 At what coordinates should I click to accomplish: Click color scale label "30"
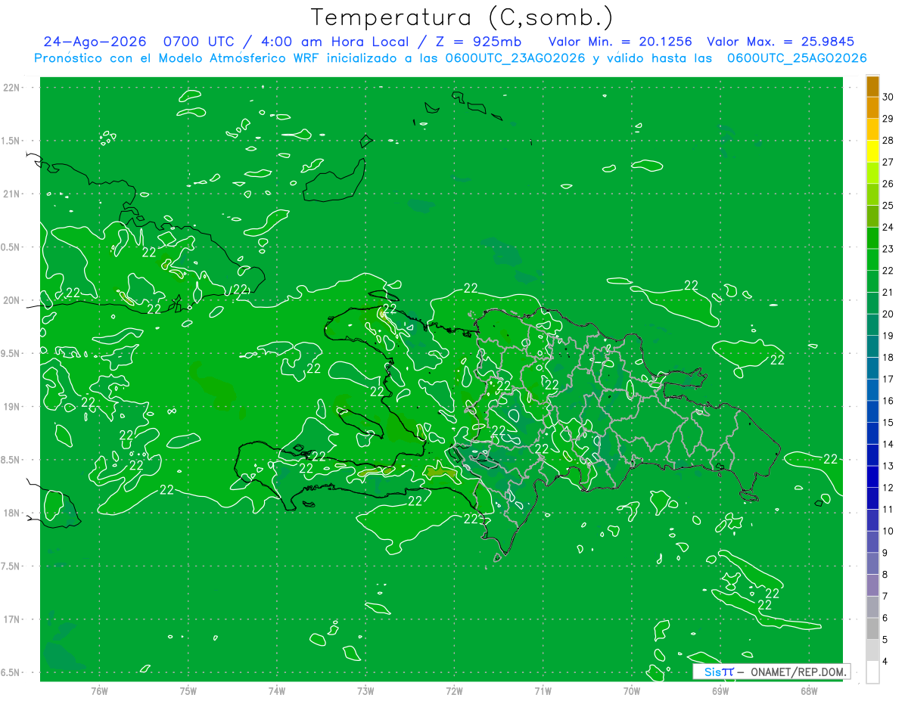click(x=888, y=97)
